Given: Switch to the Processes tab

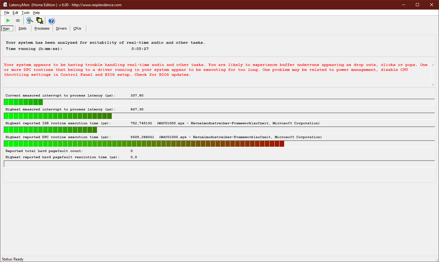Looking at the screenshot, I should pos(42,28).
